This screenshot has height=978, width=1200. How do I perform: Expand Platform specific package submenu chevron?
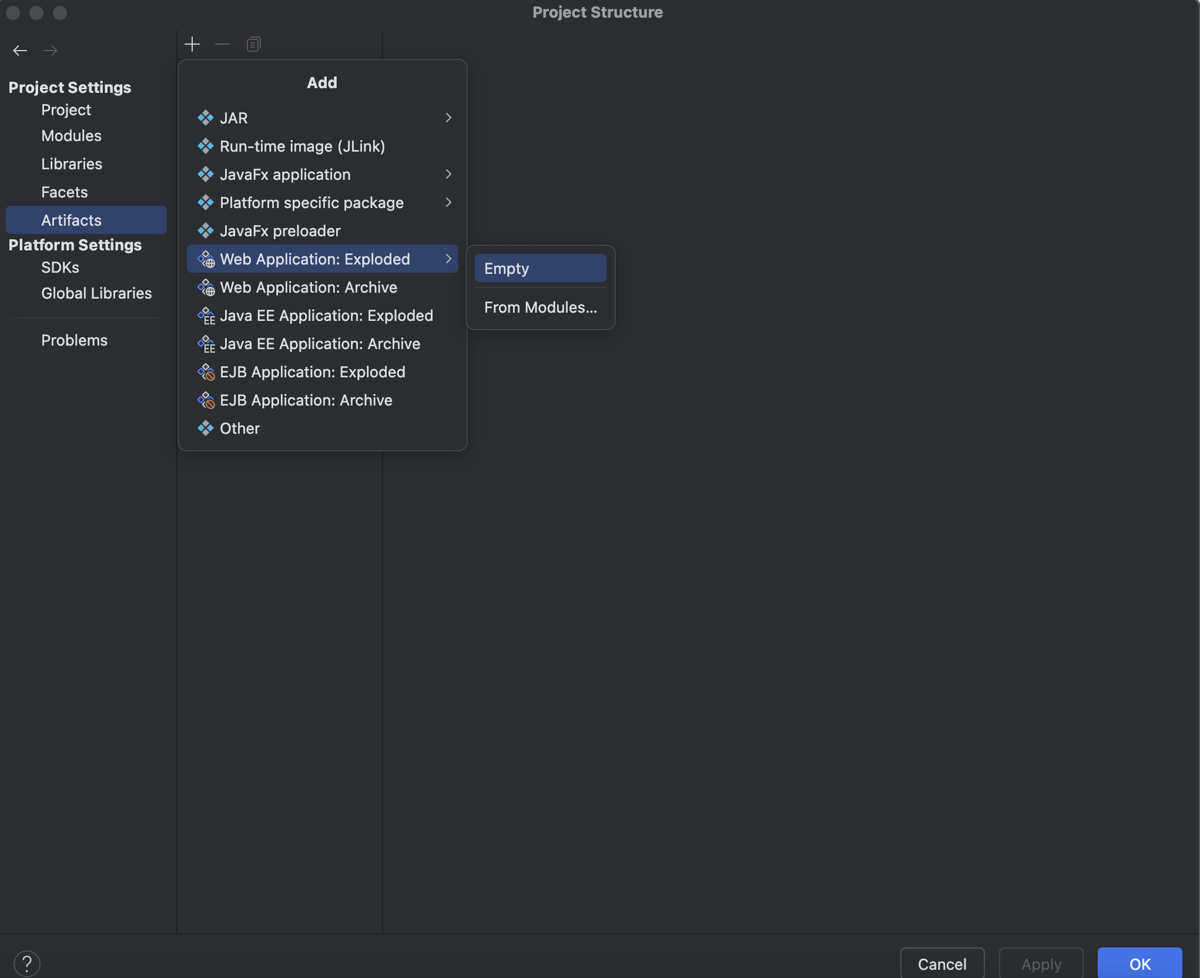click(x=448, y=203)
